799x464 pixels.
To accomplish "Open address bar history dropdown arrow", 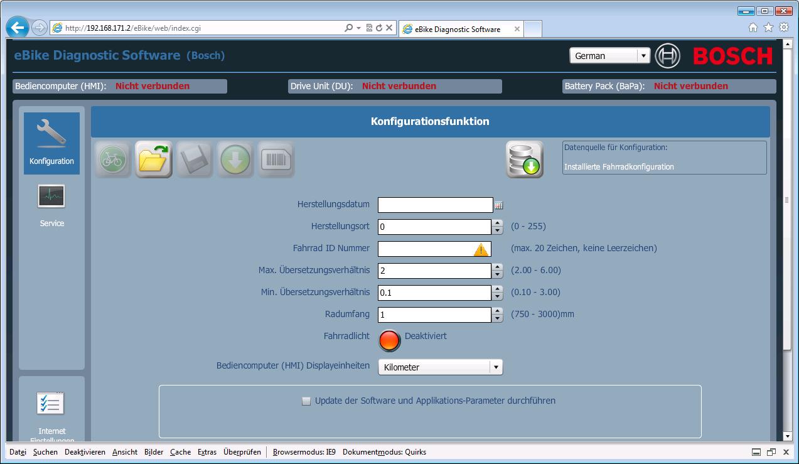I will click(x=358, y=28).
